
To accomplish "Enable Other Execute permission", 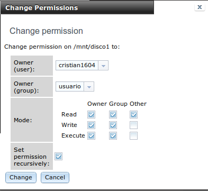I will pyautogui.click(x=133, y=136).
